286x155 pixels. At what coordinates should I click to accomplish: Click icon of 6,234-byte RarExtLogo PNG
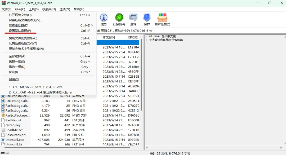click(x=3, y=110)
